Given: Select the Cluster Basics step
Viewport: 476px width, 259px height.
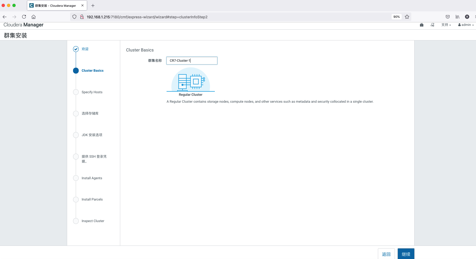Looking at the screenshot, I should click(x=92, y=71).
